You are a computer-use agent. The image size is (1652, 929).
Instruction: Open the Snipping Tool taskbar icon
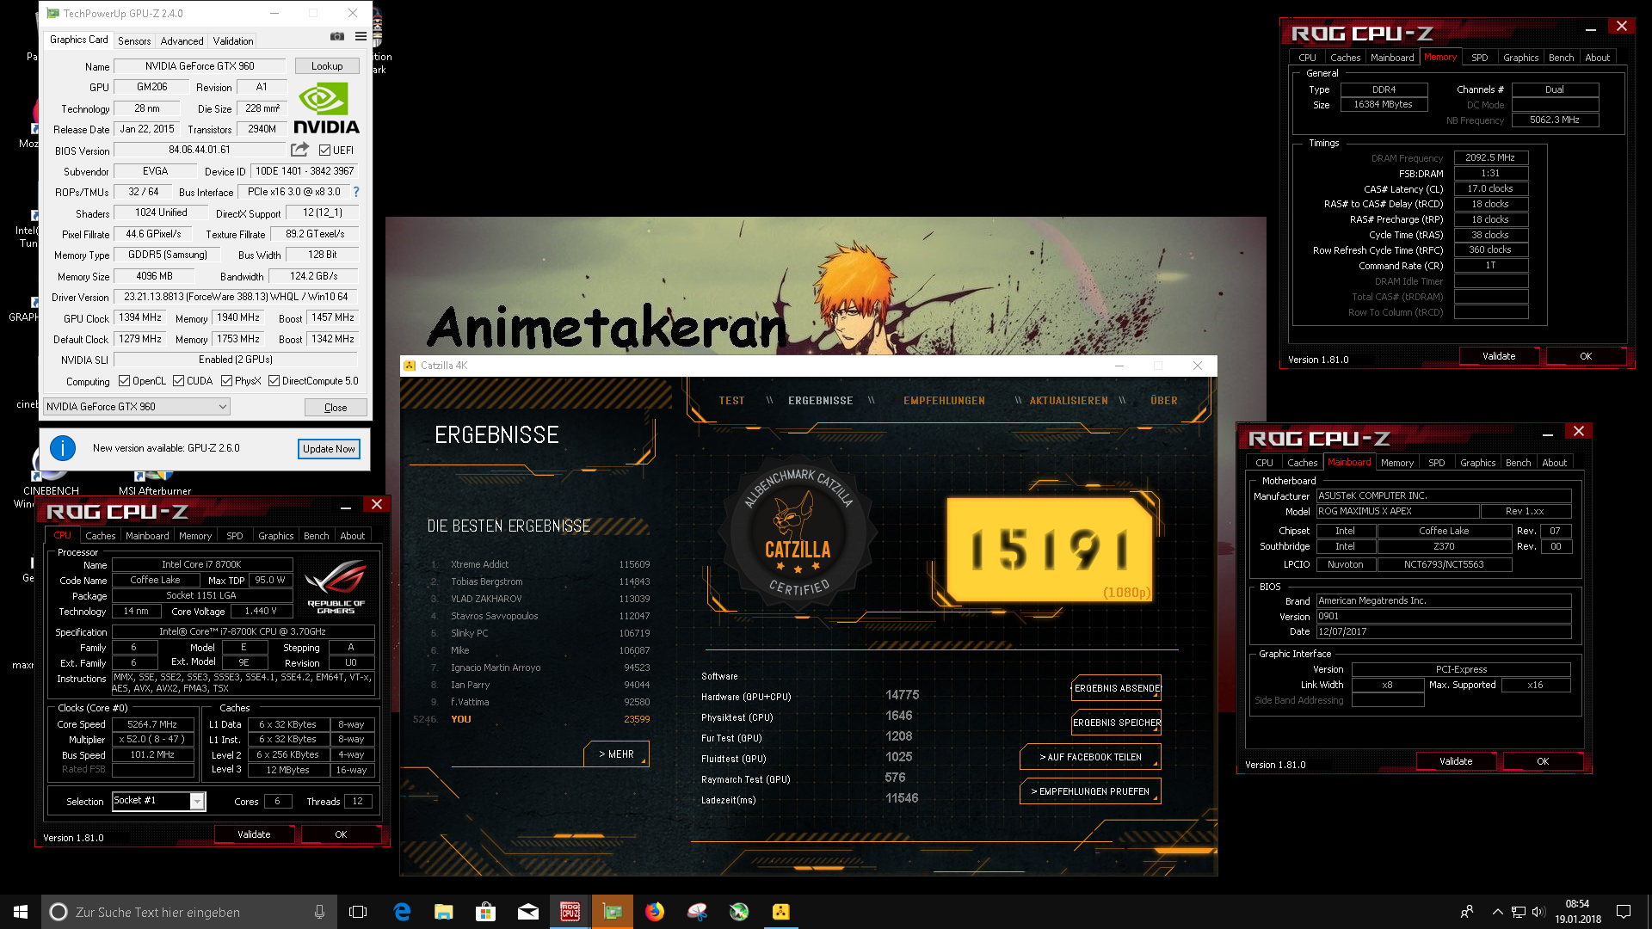[697, 912]
